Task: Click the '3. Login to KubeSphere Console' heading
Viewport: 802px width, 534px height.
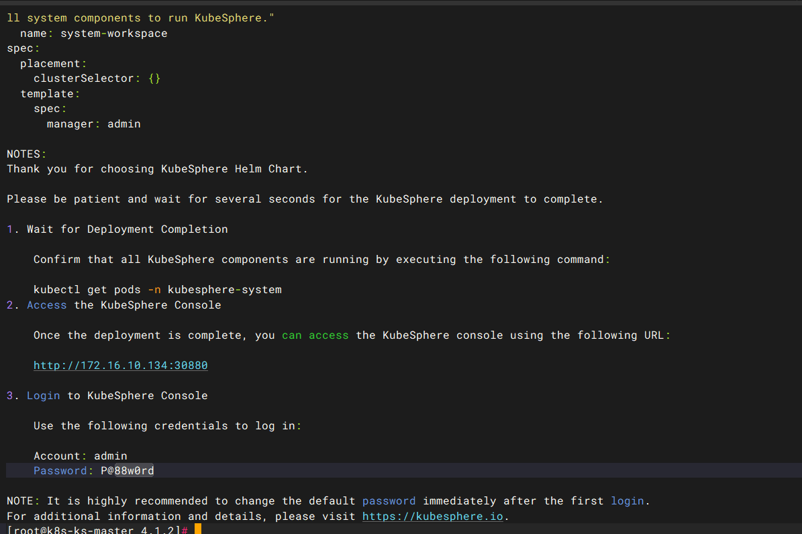Action: (x=107, y=395)
